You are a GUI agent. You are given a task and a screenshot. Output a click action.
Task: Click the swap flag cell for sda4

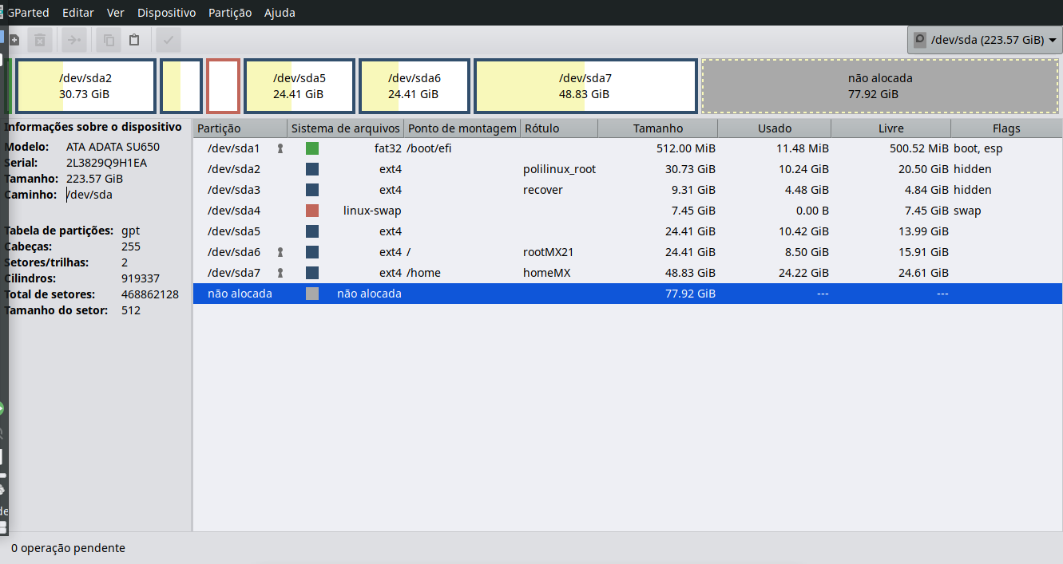pos(967,211)
